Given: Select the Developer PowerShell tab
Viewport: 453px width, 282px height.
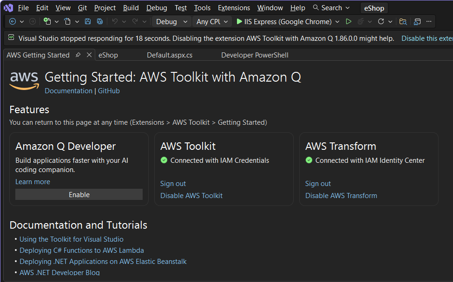Looking at the screenshot, I should coord(255,55).
